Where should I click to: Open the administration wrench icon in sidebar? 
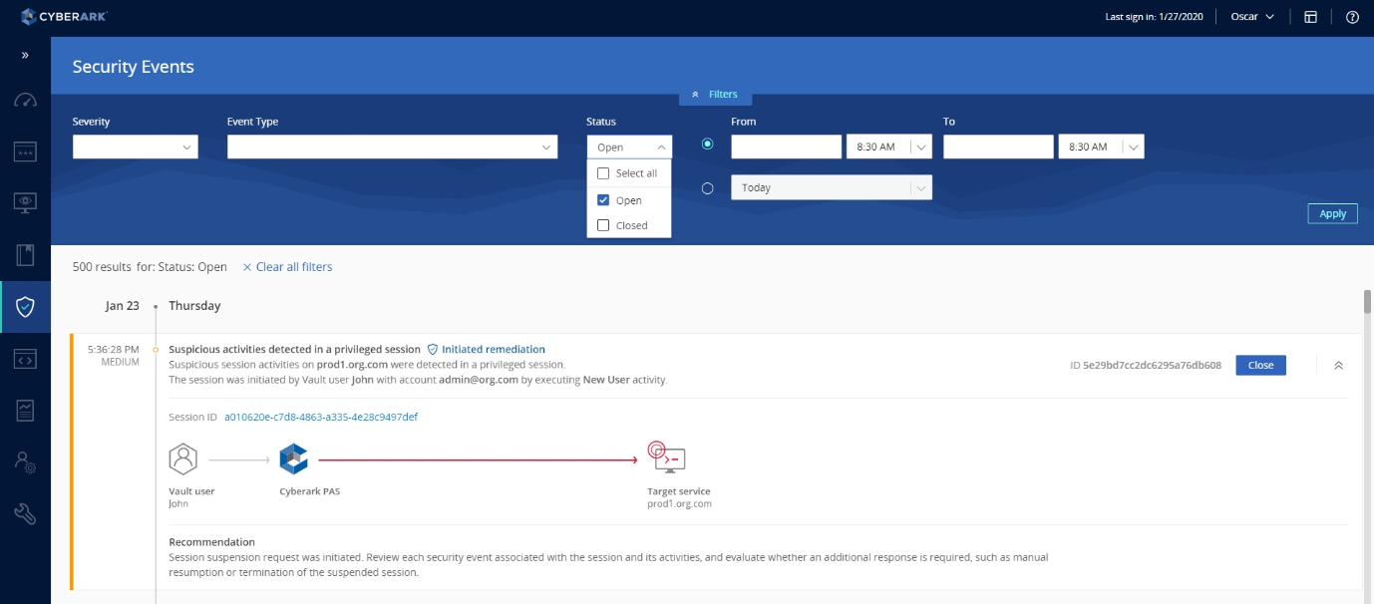tap(25, 514)
